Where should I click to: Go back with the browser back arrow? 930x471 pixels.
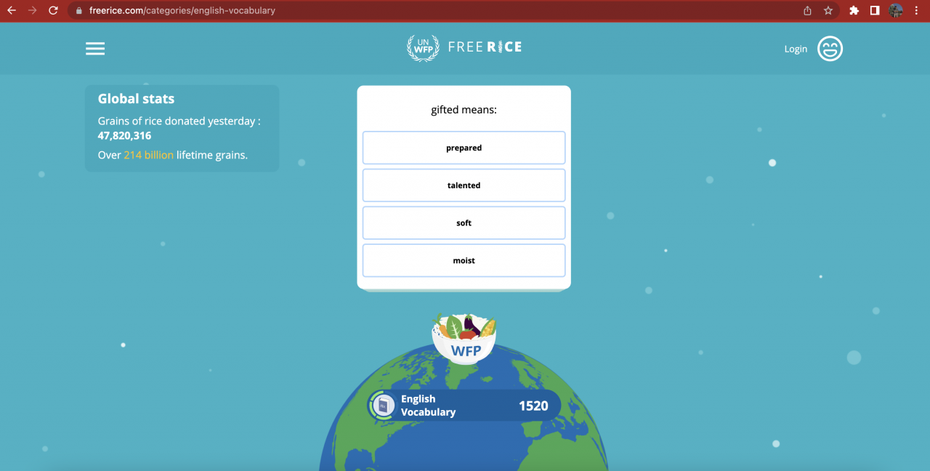coord(11,11)
